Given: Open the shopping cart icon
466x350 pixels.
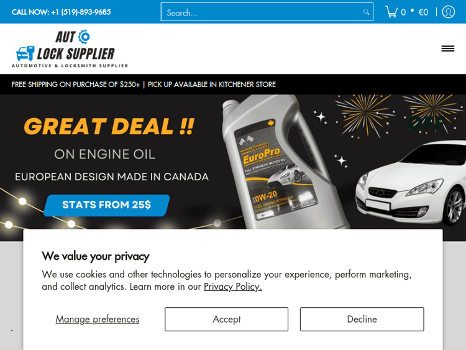Looking at the screenshot, I should click(x=391, y=12).
